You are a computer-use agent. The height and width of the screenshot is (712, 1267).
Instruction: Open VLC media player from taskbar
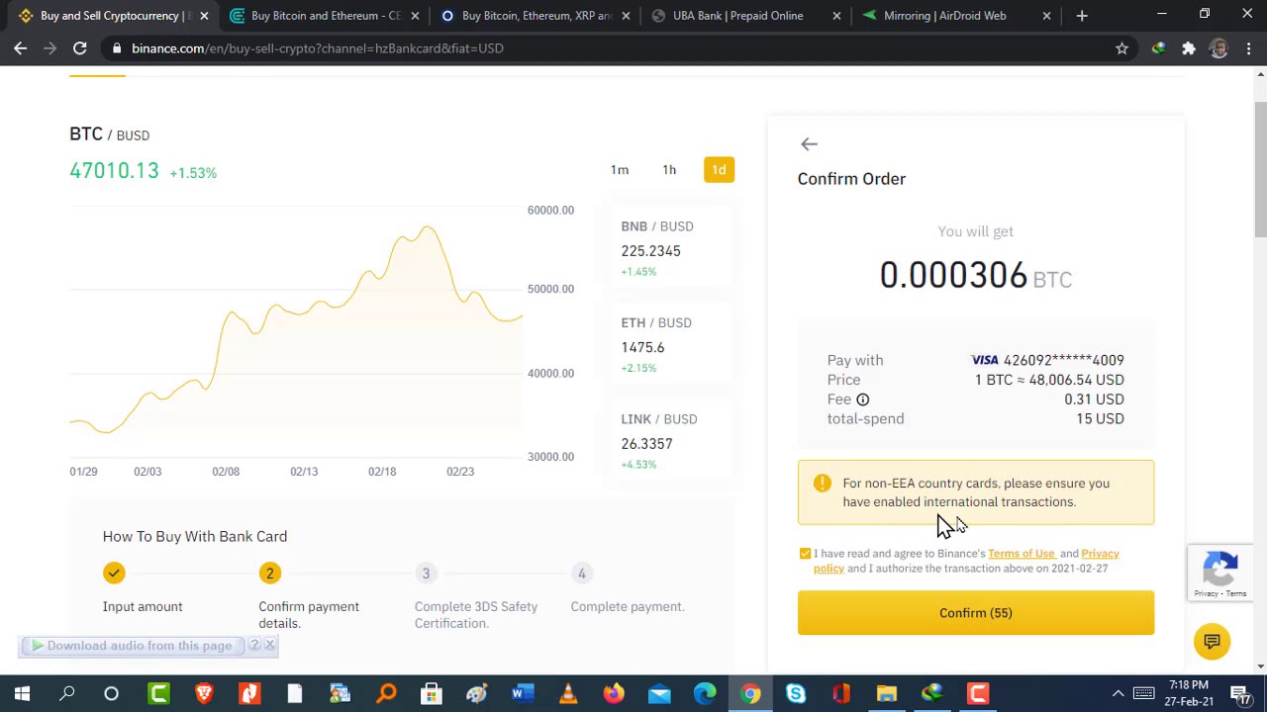click(x=568, y=694)
